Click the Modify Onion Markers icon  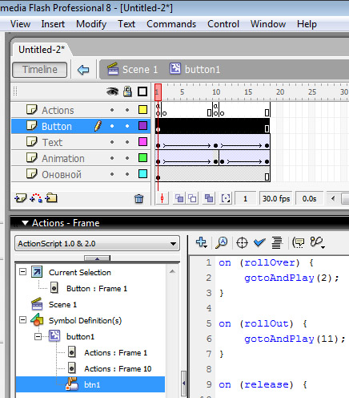(x=226, y=198)
